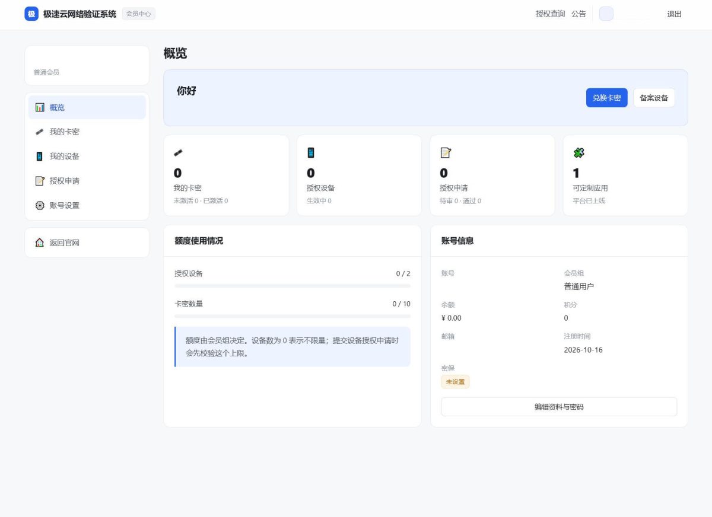The image size is (712, 517).
Task: Click the phone icon beside 我的设备 in sidebar
Action: pos(40,157)
